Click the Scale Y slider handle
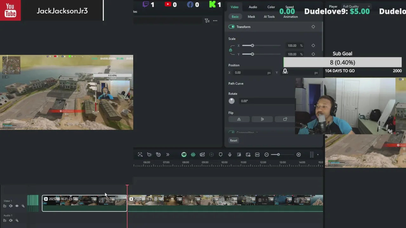 point(252,54)
